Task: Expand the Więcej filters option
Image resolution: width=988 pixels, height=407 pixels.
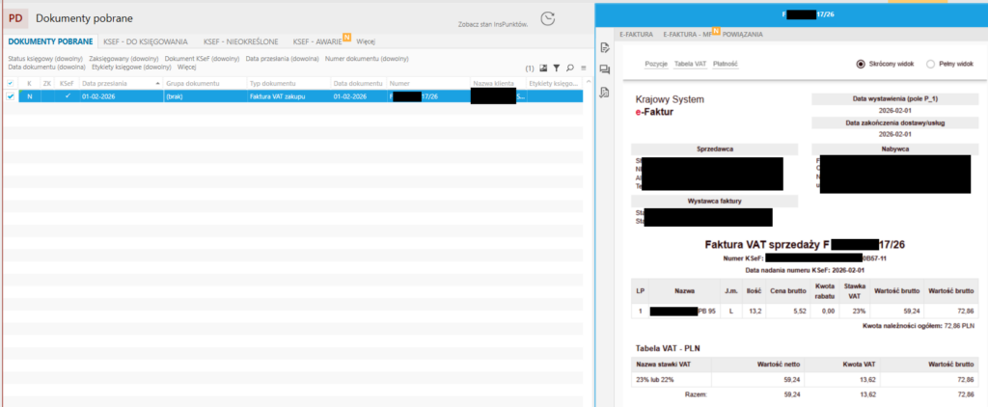Action: pyautogui.click(x=186, y=68)
